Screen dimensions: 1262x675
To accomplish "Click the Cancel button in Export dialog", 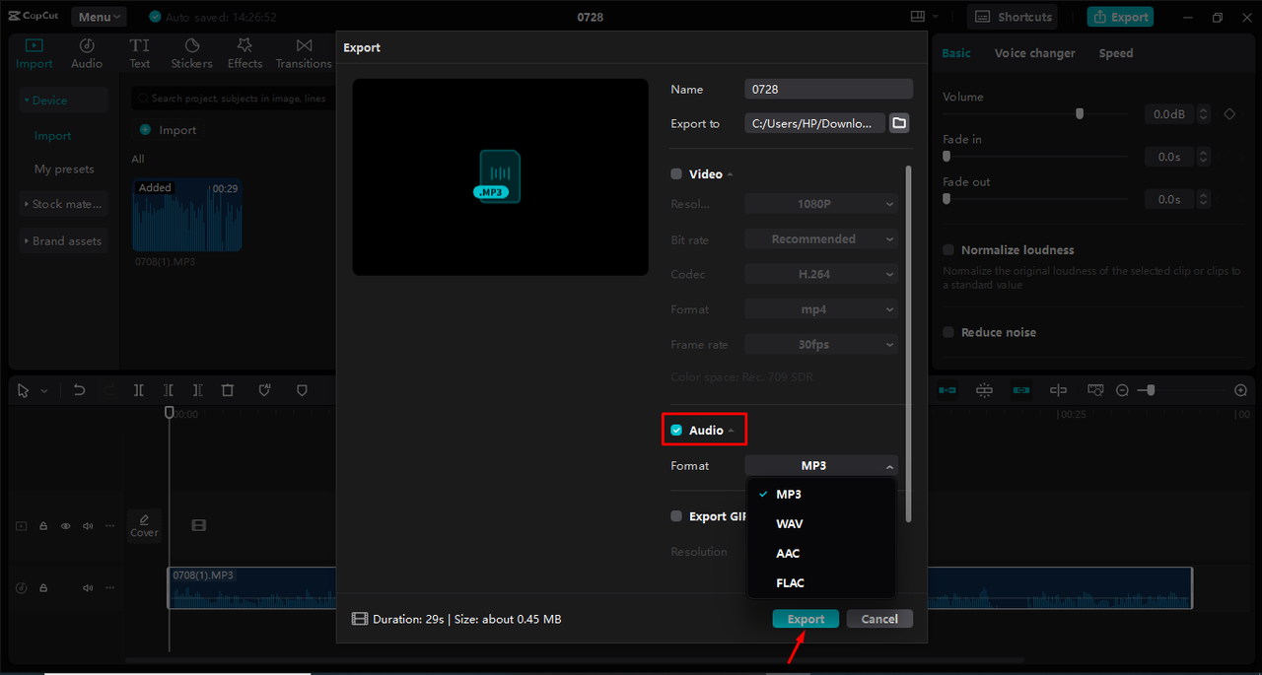I will point(879,619).
